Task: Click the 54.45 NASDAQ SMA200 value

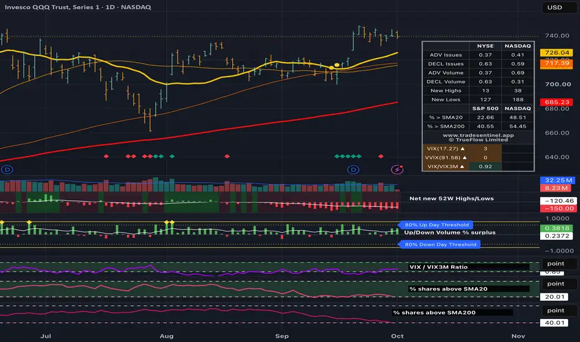Action: tap(518, 126)
